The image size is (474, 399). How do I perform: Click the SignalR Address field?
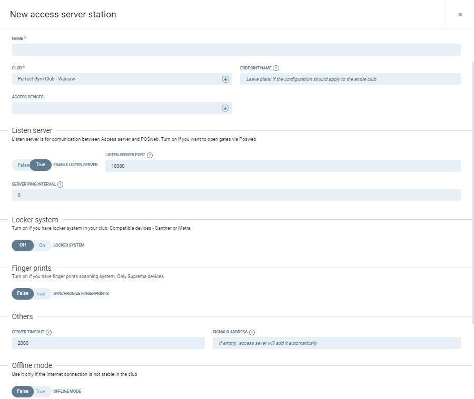coord(336,343)
